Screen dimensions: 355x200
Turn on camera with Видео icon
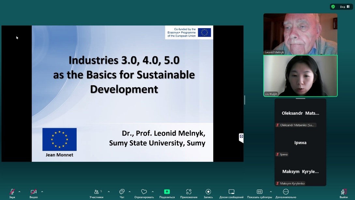pos(34,192)
